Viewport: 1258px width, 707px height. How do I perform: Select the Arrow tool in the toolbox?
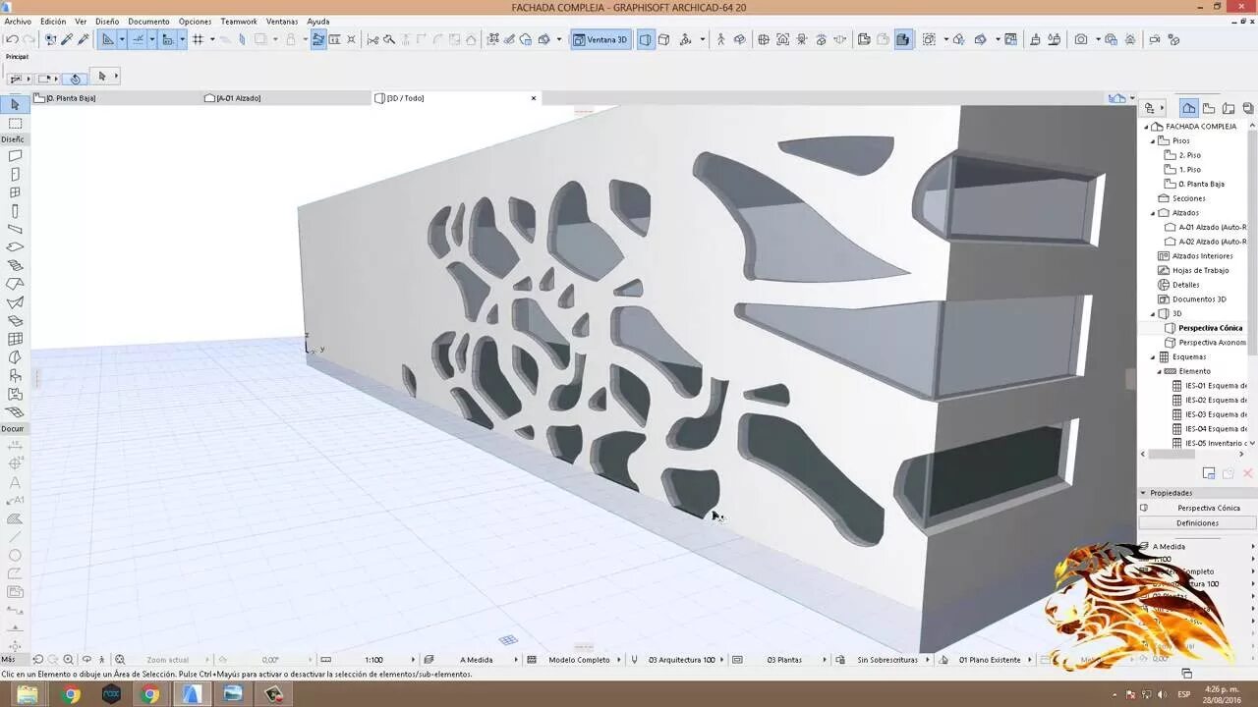pyautogui.click(x=15, y=105)
